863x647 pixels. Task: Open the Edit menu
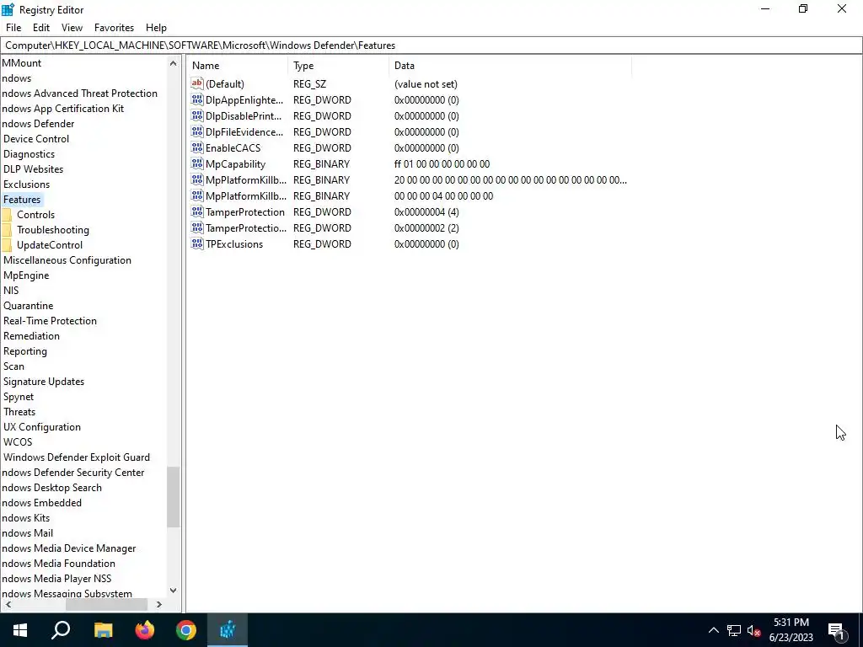pos(41,28)
